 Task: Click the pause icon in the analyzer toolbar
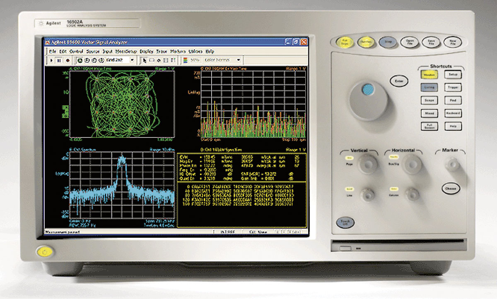59,60
